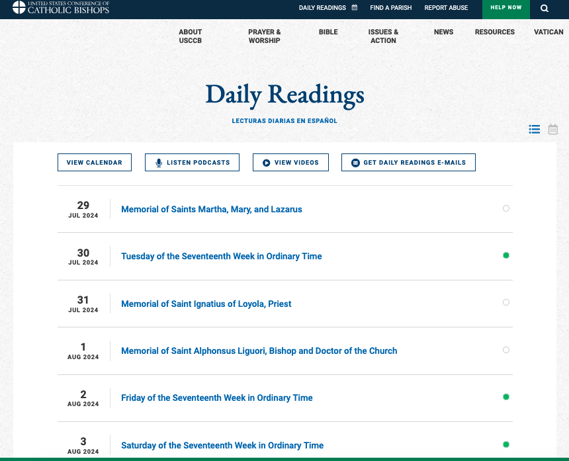Open Tuesday of the Seventeenth Week reading
The image size is (569, 461).
[x=222, y=256]
